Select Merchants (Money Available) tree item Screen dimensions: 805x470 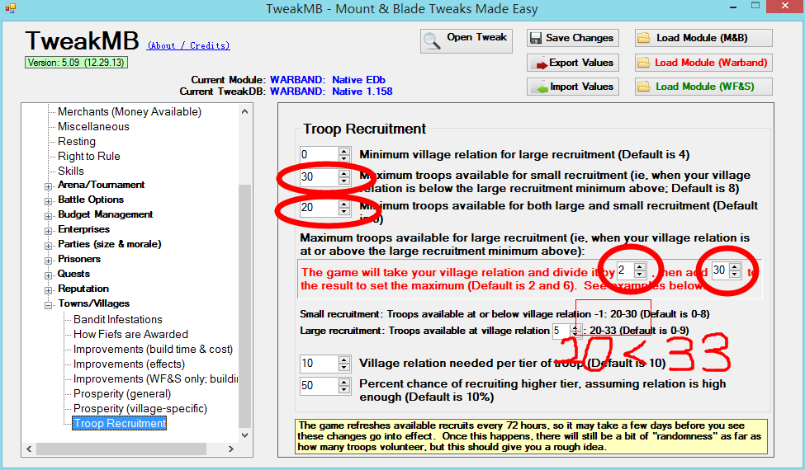coord(130,112)
